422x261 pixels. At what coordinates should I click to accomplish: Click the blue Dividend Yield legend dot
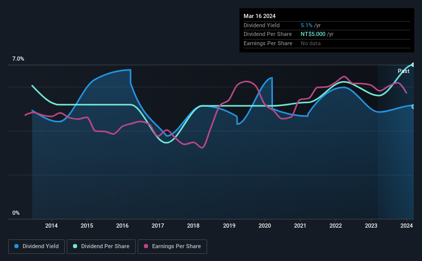pos(16,246)
